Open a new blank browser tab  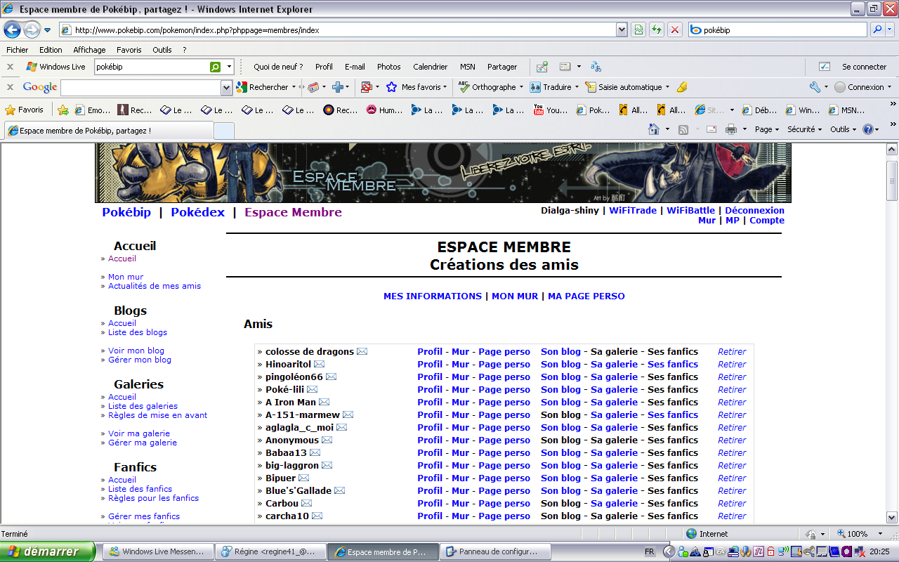tap(224, 131)
